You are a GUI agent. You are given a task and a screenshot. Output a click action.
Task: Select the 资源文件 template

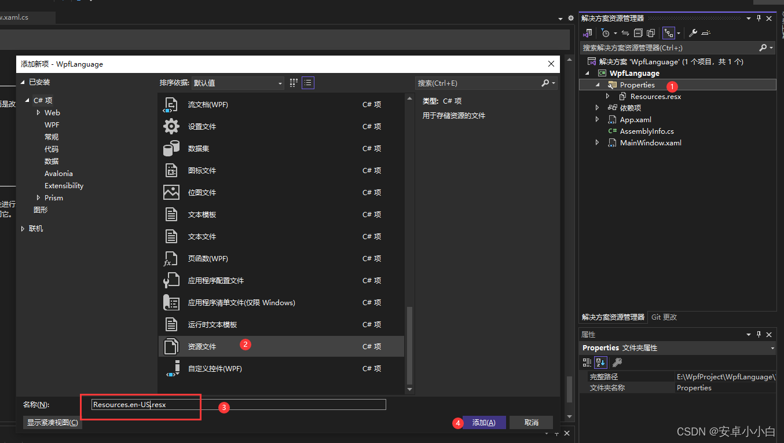281,346
